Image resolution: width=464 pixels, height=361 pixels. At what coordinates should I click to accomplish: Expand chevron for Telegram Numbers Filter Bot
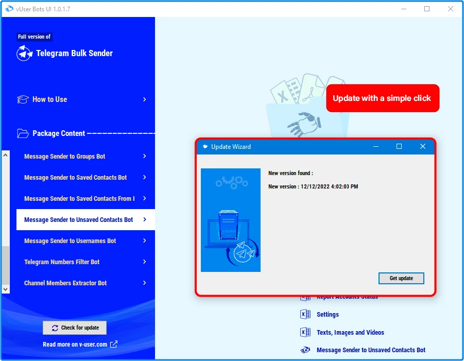pyautogui.click(x=144, y=262)
